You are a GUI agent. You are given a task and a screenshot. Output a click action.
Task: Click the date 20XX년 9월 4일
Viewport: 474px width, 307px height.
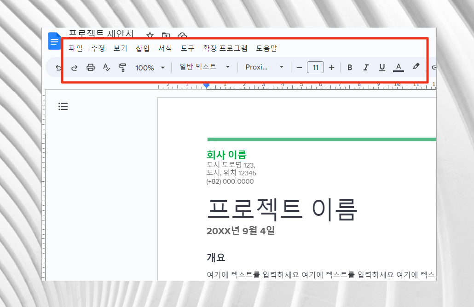(x=241, y=231)
